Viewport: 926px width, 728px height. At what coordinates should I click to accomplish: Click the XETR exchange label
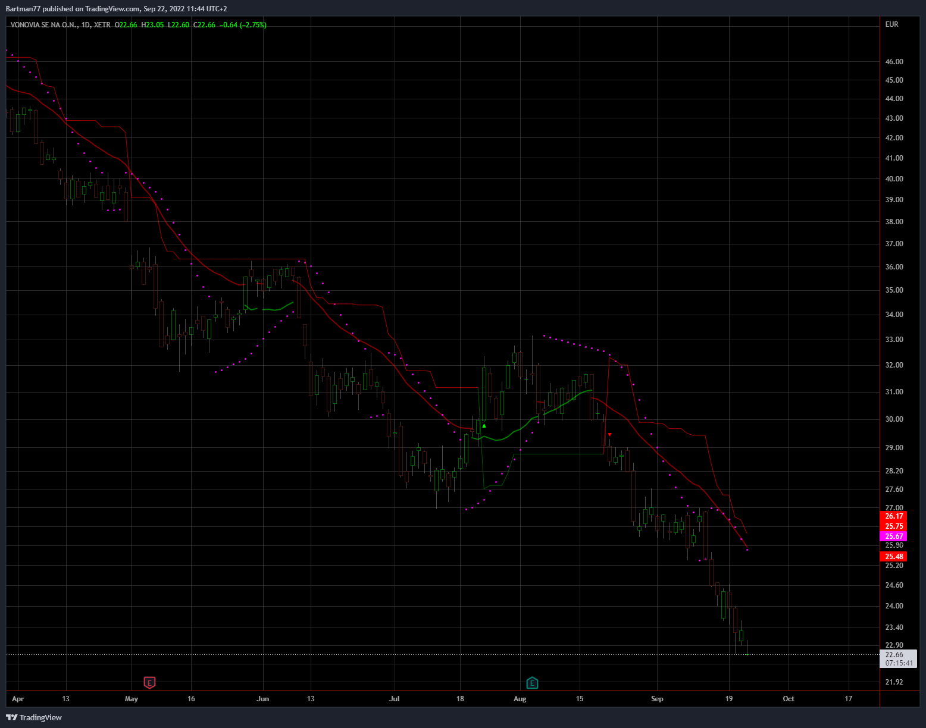[x=102, y=25]
